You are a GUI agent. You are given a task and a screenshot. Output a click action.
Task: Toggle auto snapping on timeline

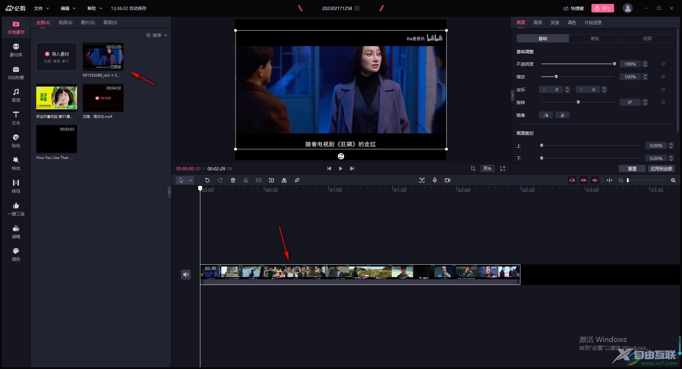click(x=584, y=180)
